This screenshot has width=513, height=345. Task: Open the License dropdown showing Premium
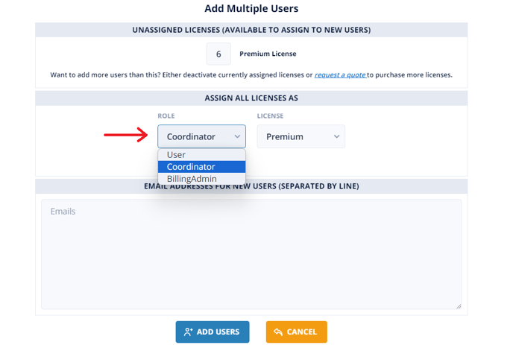tap(301, 136)
